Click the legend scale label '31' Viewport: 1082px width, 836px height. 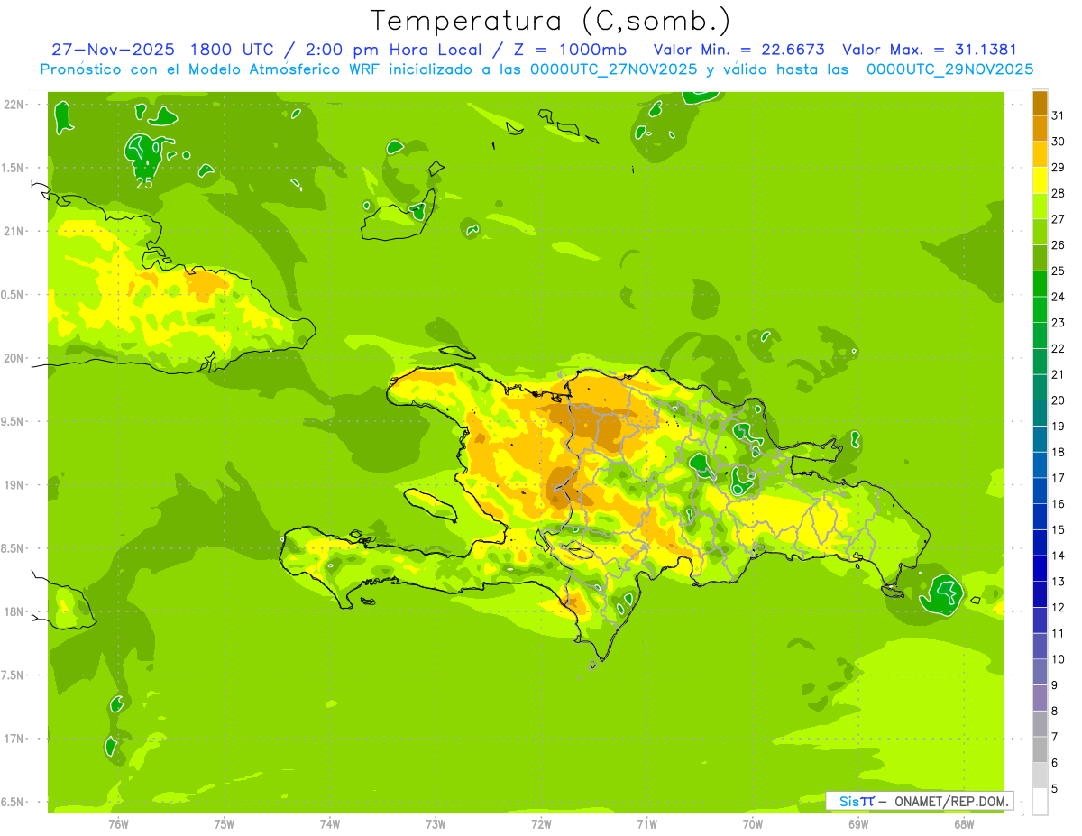coord(1059,115)
